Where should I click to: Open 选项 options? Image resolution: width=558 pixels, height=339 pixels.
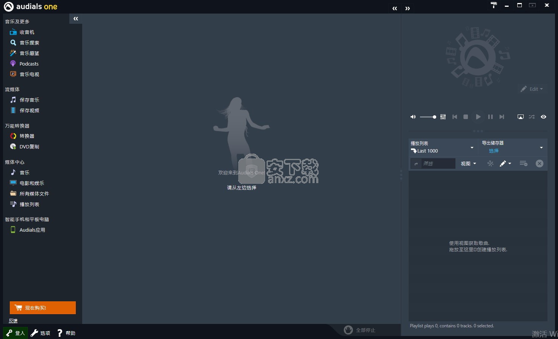click(x=40, y=333)
